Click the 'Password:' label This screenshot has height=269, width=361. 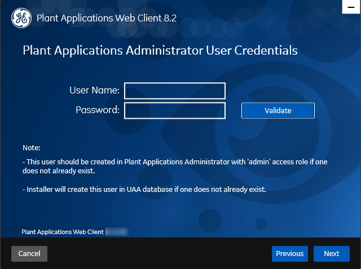[98, 110]
